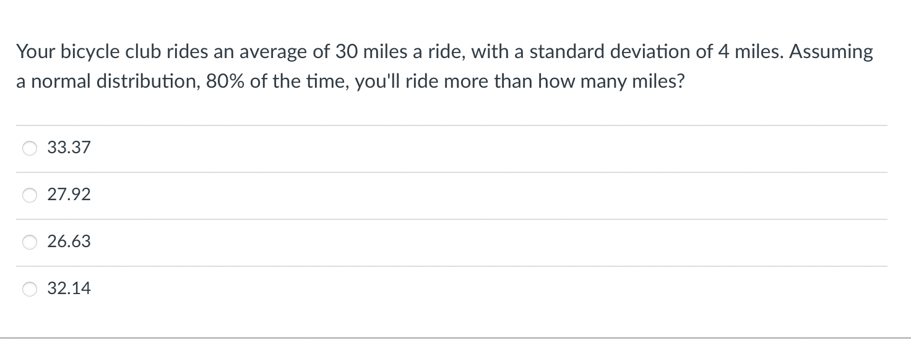
Task: Mark the 26.63 radio option
Action: pos(30,242)
